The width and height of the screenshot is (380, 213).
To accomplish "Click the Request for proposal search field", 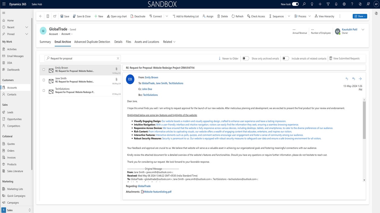I will tap(83, 58).
